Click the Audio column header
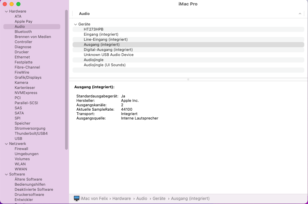This screenshot has width=308, height=204. pos(84,14)
